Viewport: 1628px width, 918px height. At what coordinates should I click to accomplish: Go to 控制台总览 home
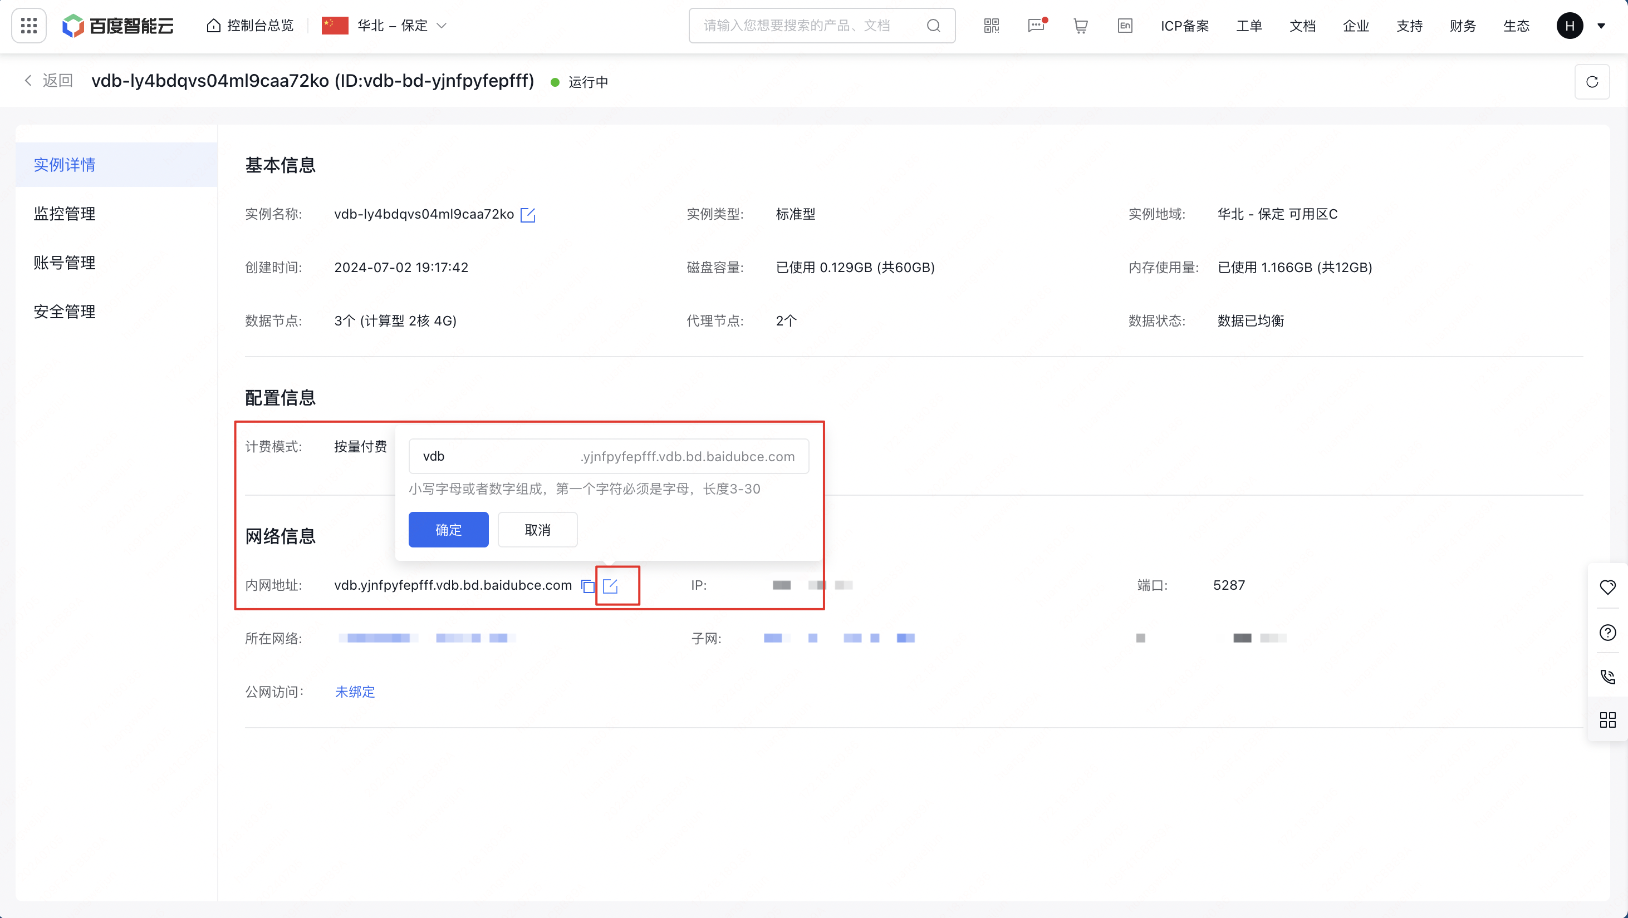250,26
